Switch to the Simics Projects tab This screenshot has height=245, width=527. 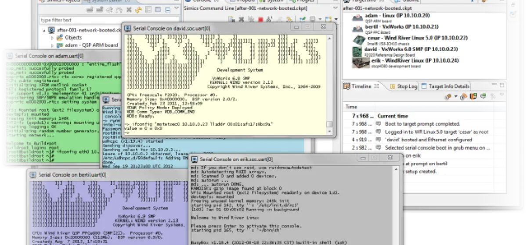[x=59, y=1]
